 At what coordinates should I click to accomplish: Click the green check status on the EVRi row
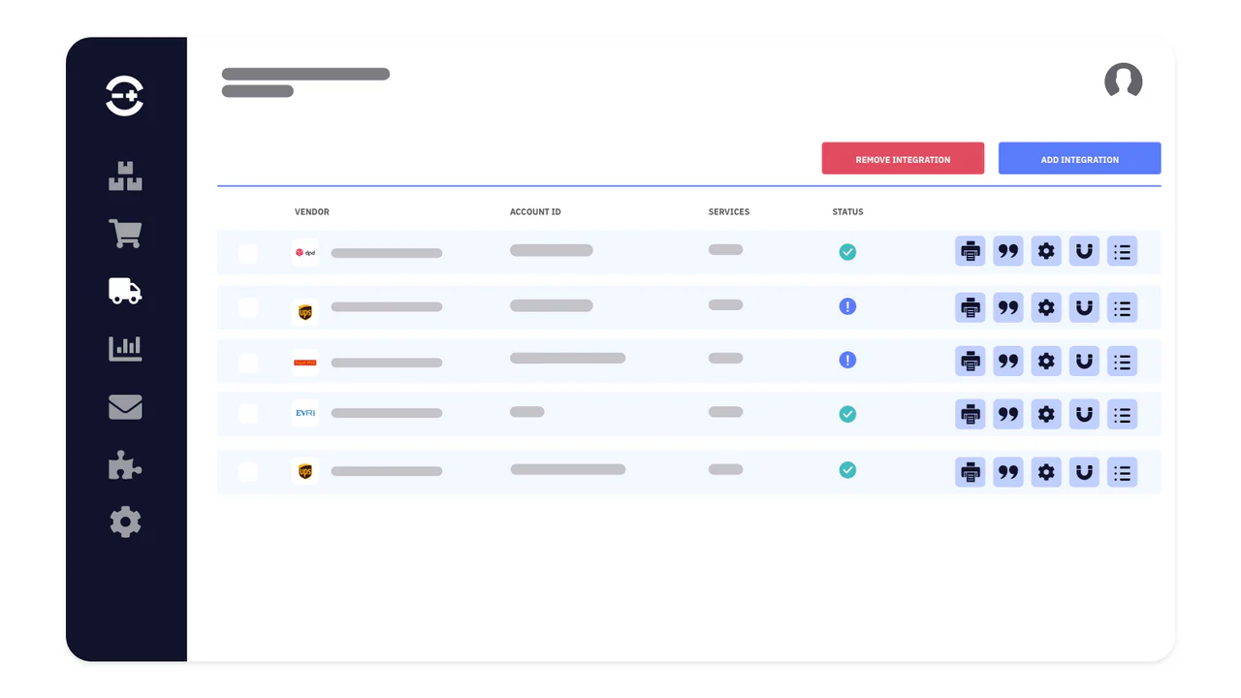[847, 413]
